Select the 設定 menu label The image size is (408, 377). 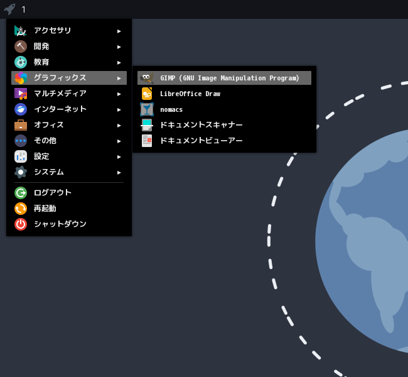(x=41, y=156)
